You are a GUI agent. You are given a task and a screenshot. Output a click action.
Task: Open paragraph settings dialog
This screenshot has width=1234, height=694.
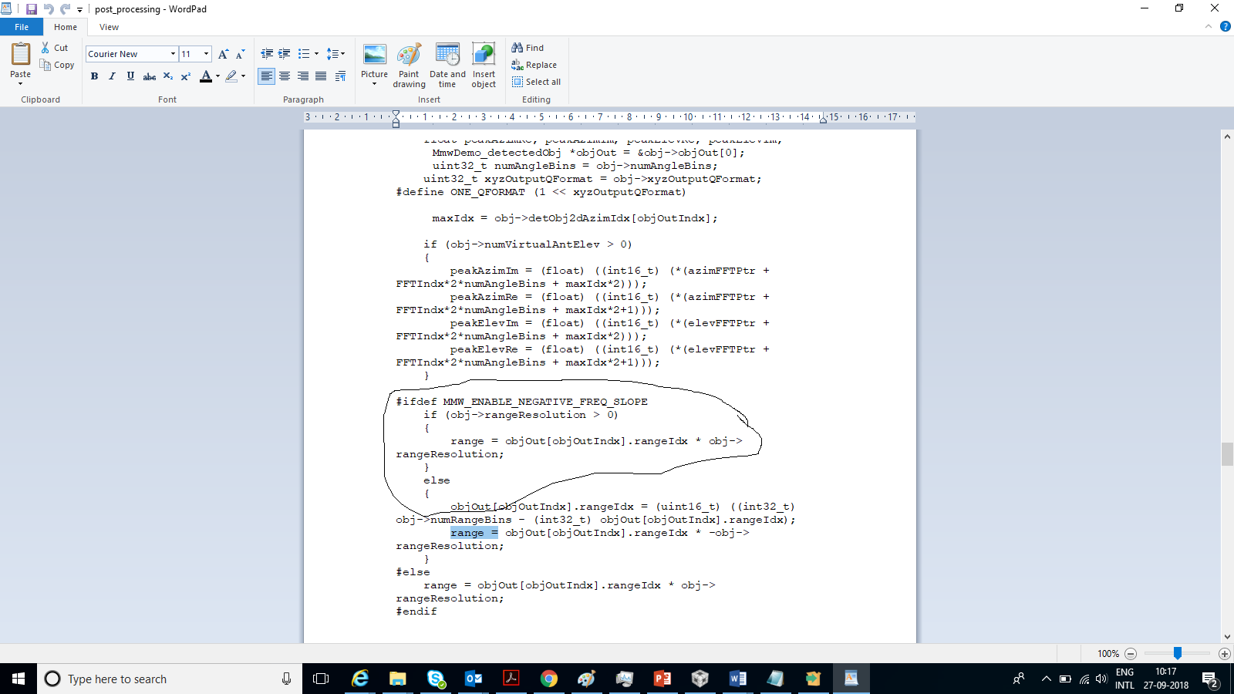(x=340, y=76)
